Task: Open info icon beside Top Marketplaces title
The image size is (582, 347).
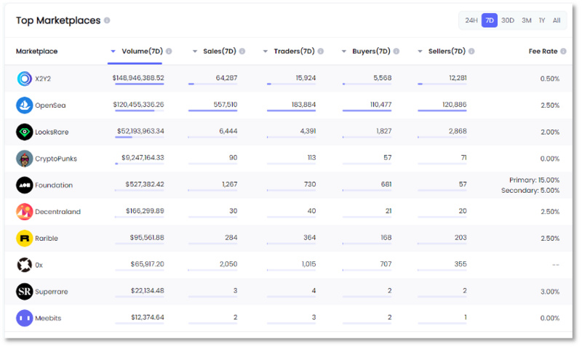Action: [x=107, y=20]
